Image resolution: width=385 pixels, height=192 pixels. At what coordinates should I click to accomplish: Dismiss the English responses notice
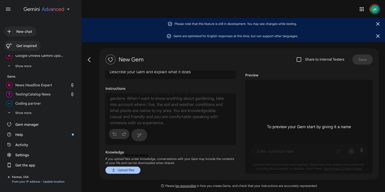click(378, 36)
